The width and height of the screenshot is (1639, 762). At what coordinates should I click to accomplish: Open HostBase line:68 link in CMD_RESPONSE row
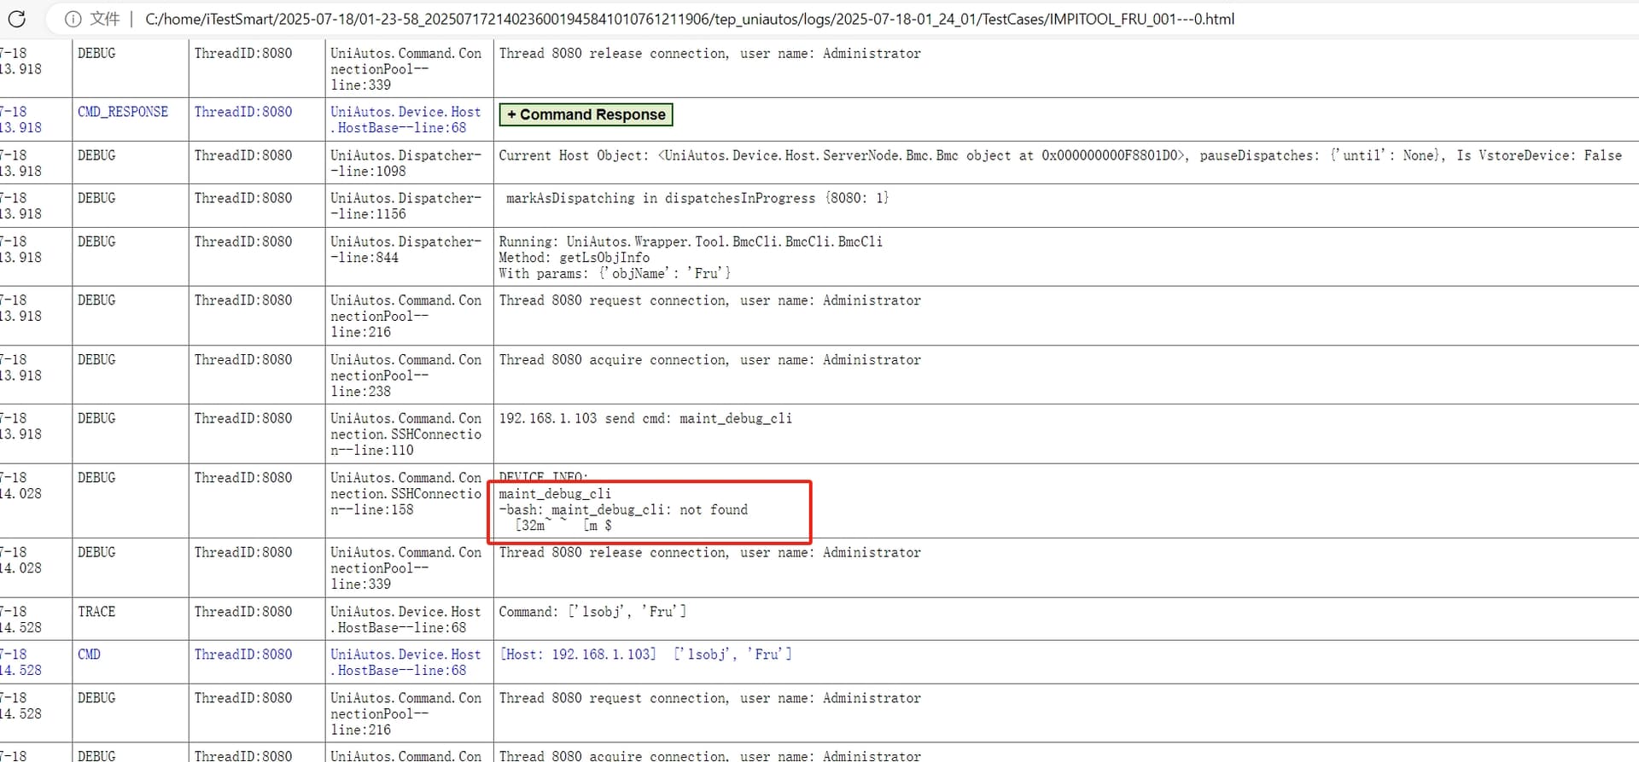coord(405,119)
